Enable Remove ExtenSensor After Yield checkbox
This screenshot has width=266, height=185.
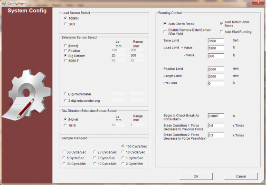165,32
